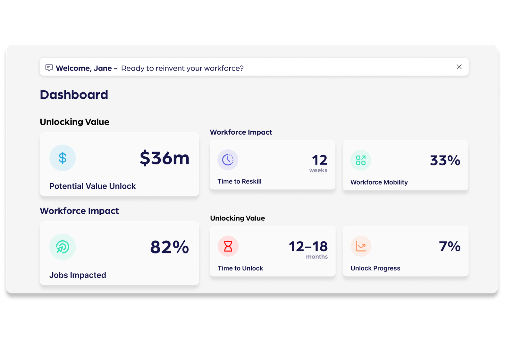
Task: Click the Dashboard page heading
Action: click(x=74, y=95)
